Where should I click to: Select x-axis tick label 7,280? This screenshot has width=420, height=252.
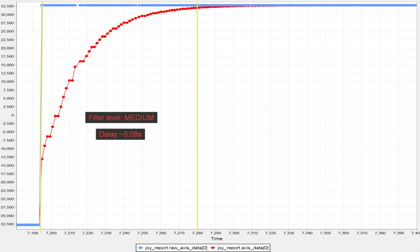pos(197,233)
